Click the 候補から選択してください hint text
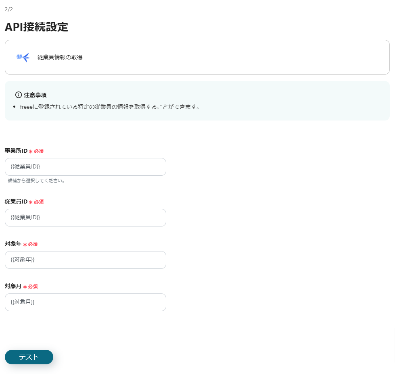 (x=36, y=181)
